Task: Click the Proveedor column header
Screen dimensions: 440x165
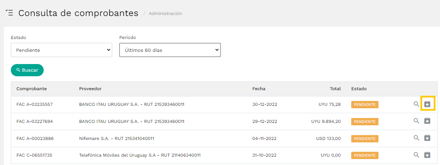Action: [90, 89]
